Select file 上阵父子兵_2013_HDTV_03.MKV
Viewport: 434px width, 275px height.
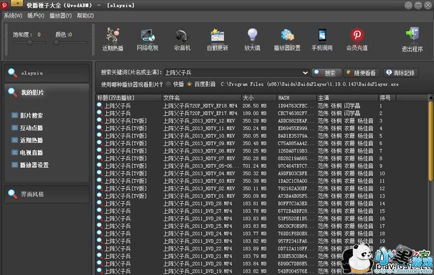[199, 181]
